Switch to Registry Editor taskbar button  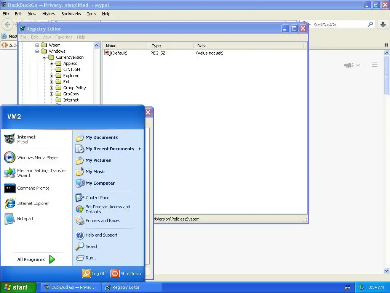click(x=132, y=287)
